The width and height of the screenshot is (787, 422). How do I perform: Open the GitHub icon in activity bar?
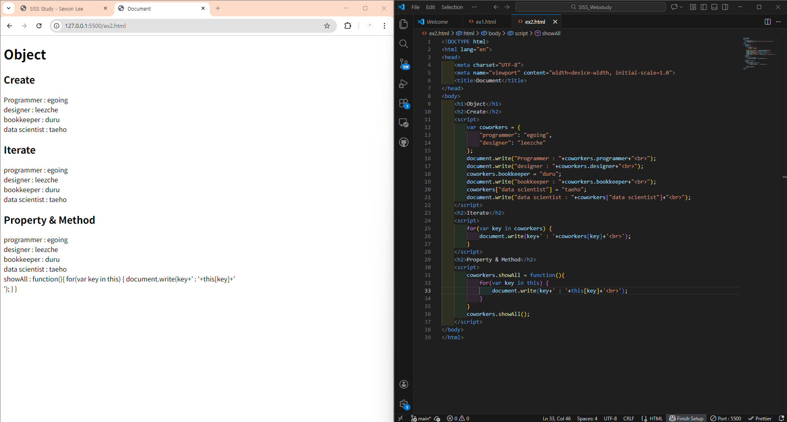[404, 142]
